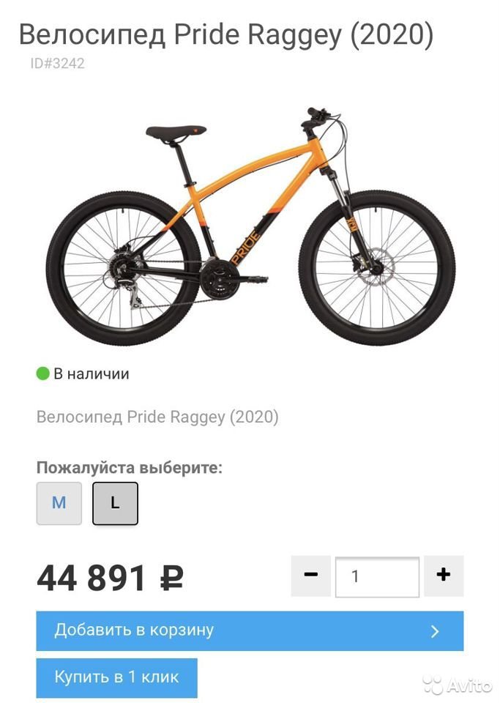Click the arrow chevron on cart button
500x703 pixels.
click(x=435, y=631)
